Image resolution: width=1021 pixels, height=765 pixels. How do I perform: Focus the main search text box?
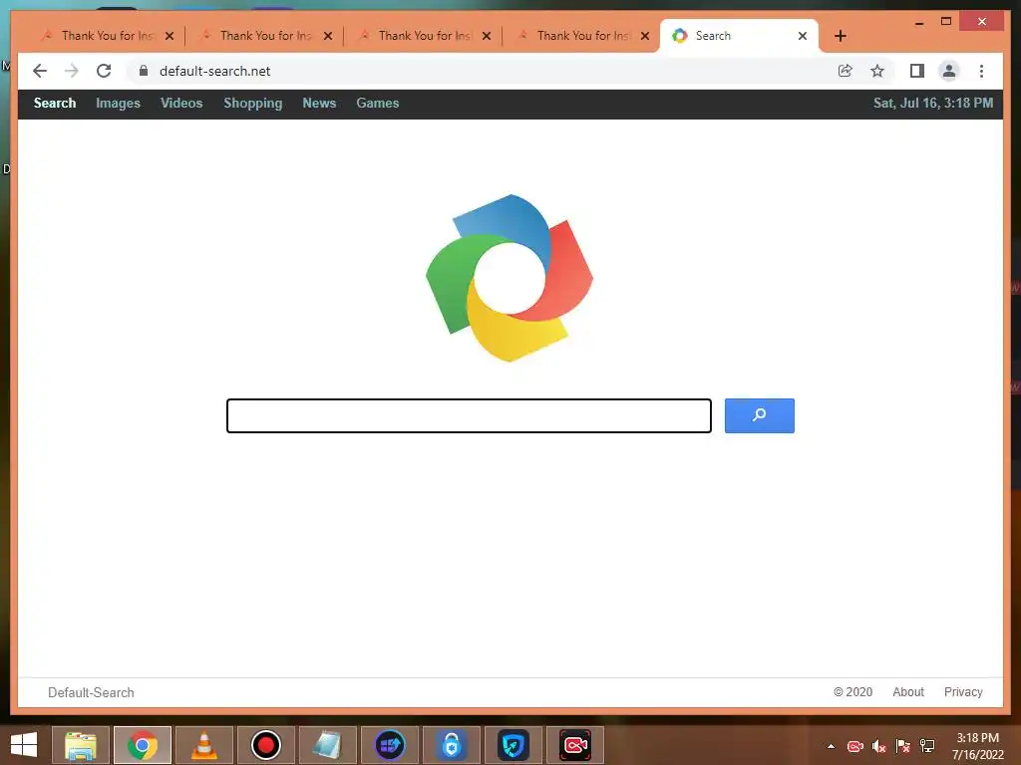click(469, 415)
